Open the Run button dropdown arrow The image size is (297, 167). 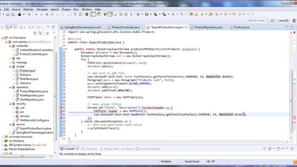click(x=151, y=14)
